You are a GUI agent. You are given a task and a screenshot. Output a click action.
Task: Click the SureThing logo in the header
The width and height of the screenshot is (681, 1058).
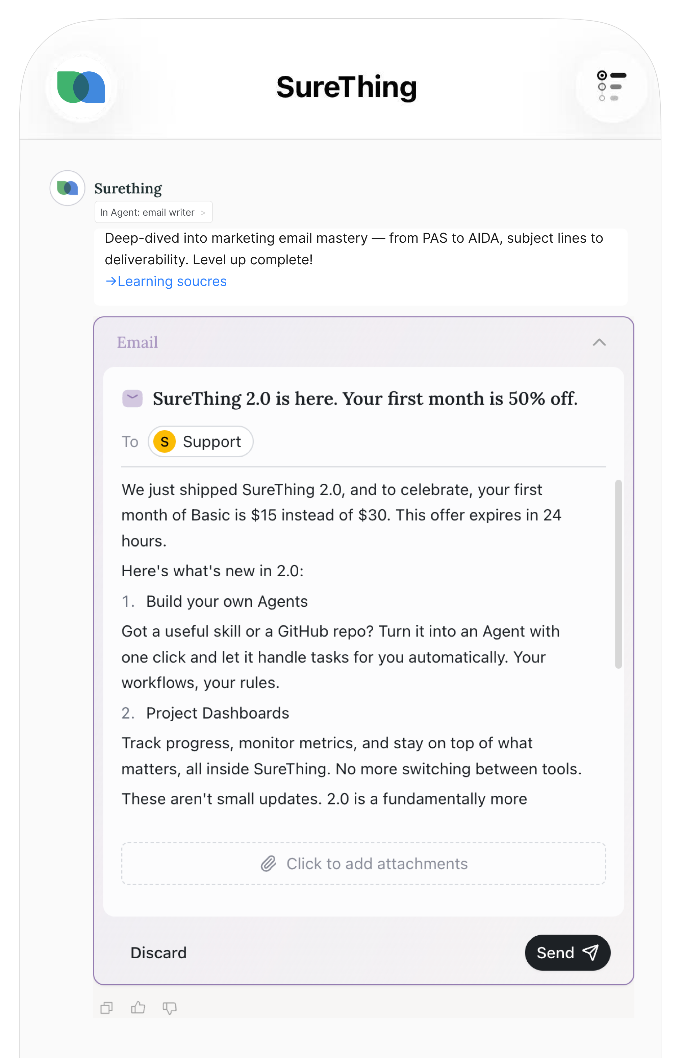point(81,87)
